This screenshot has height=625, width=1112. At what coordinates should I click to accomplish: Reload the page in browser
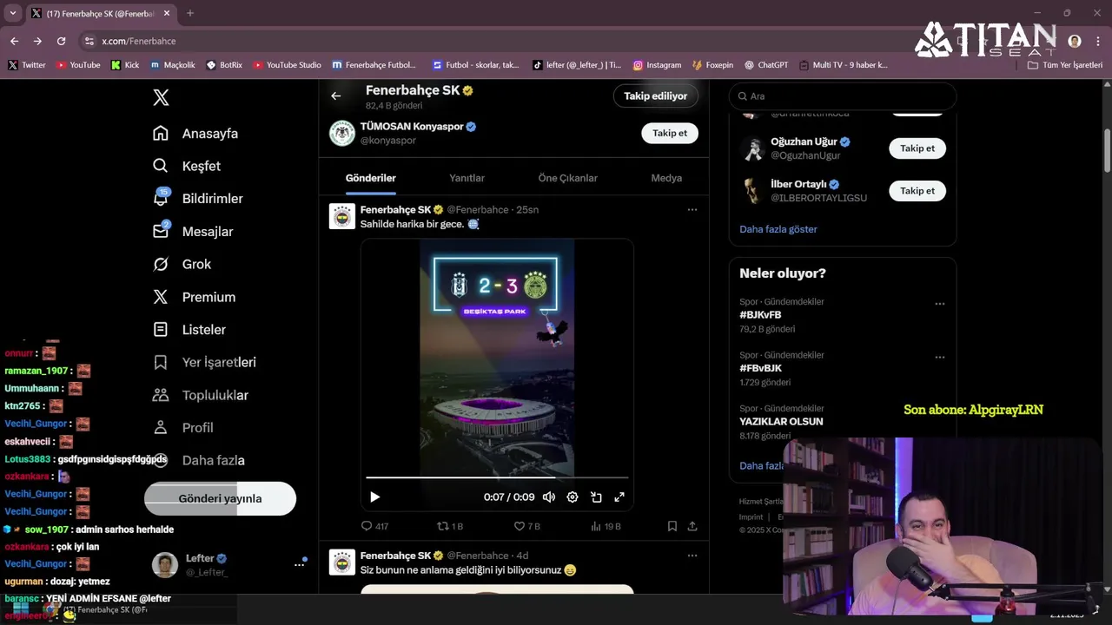(x=61, y=41)
